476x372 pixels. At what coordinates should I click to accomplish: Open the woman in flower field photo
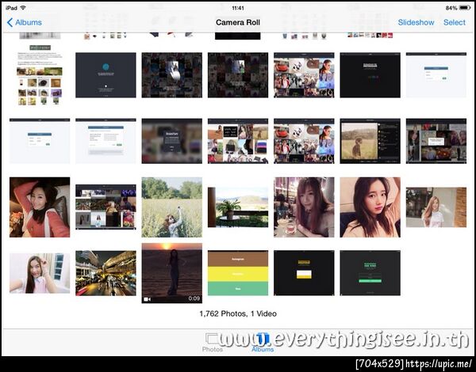coord(172,207)
